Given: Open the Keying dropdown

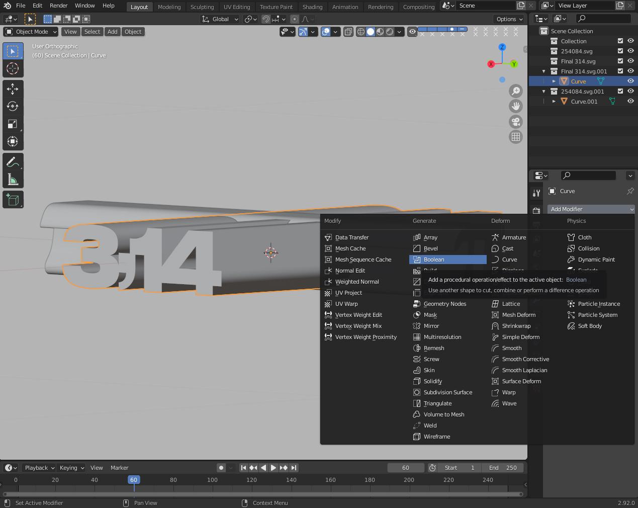Looking at the screenshot, I should [71, 468].
